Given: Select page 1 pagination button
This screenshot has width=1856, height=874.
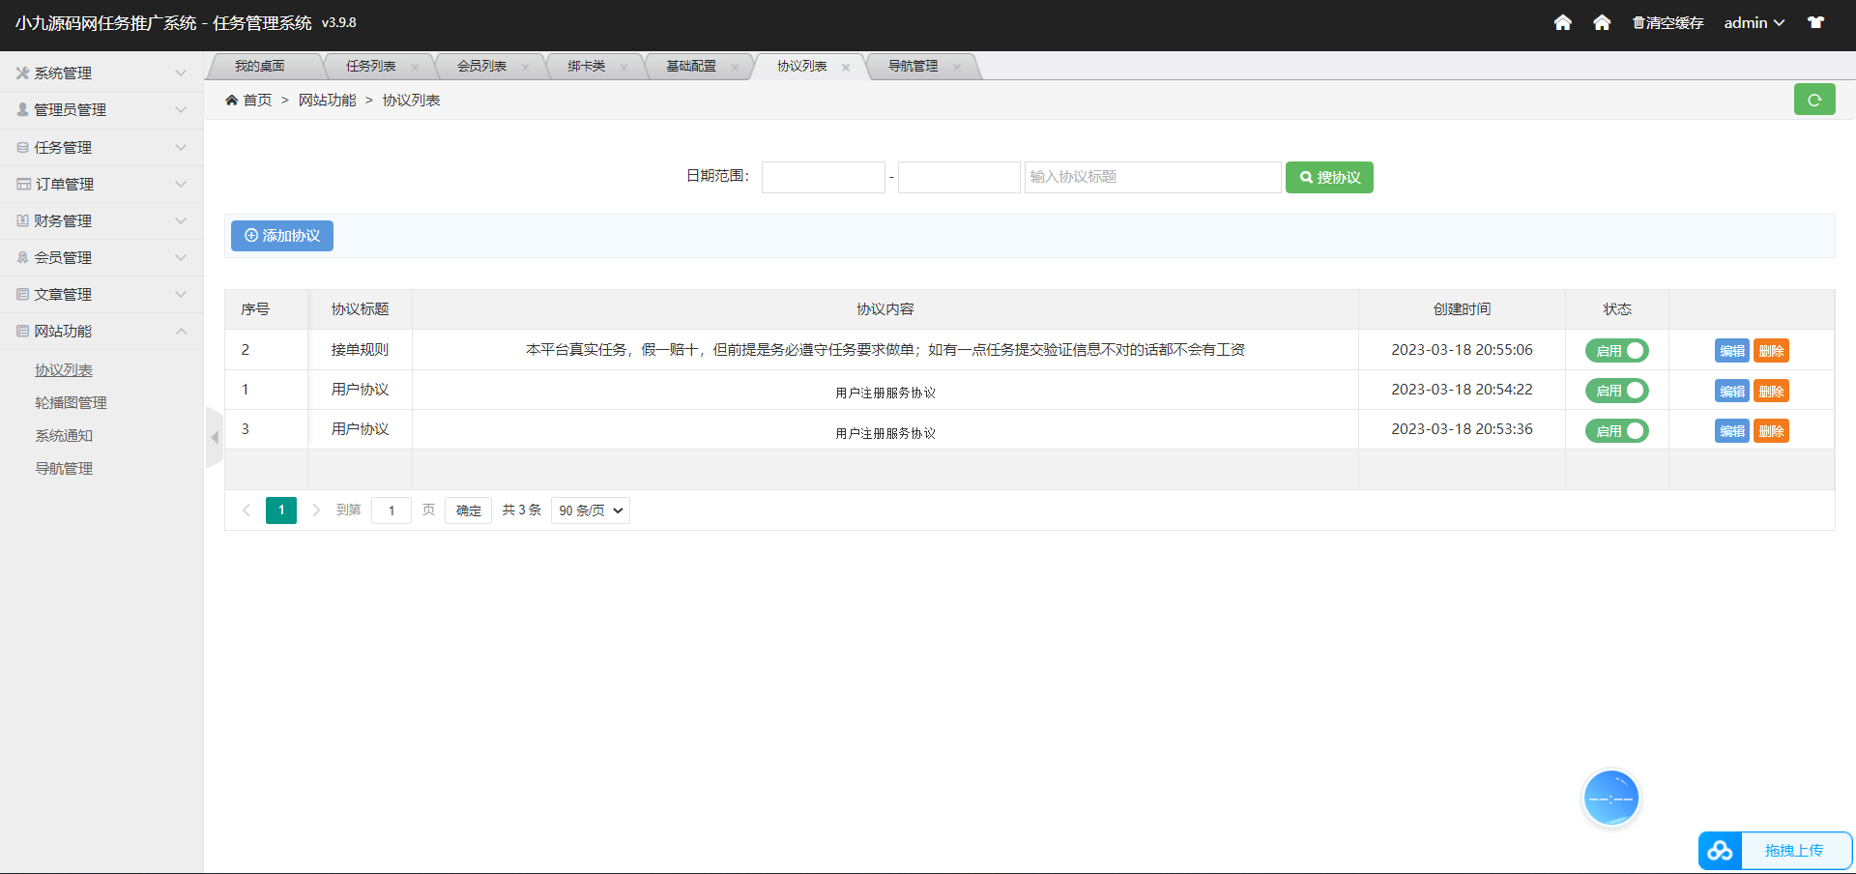Looking at the screenshot, I should 281,510.
